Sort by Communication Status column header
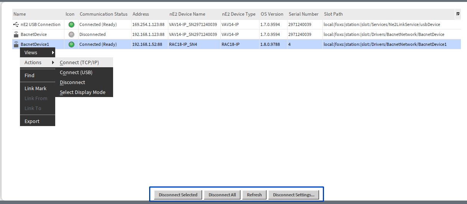 (104, 14)
